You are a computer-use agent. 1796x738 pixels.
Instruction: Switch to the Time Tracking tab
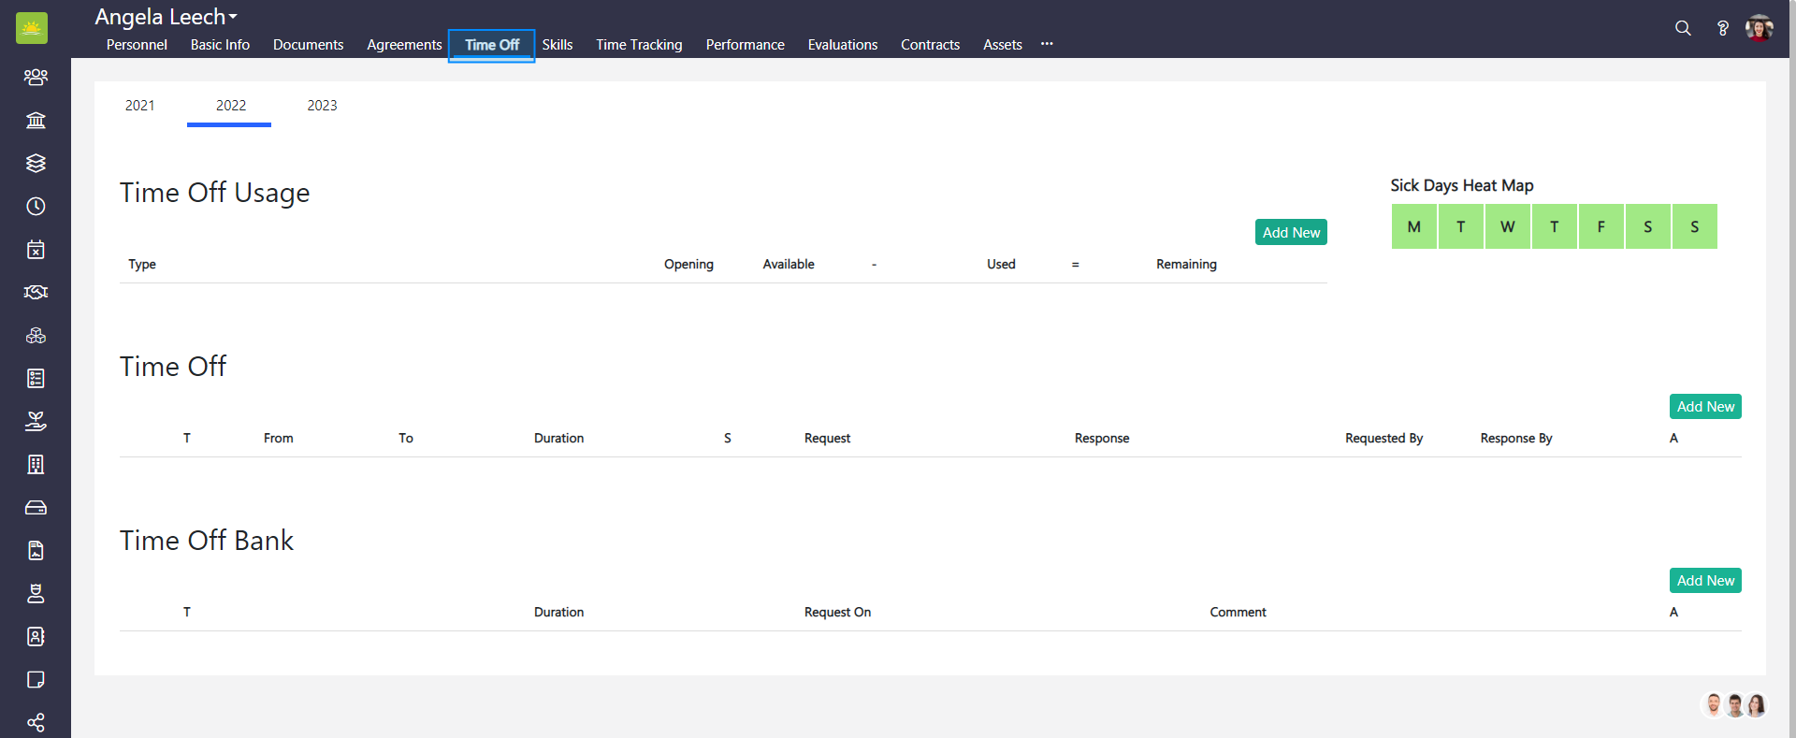pos(639,45)
